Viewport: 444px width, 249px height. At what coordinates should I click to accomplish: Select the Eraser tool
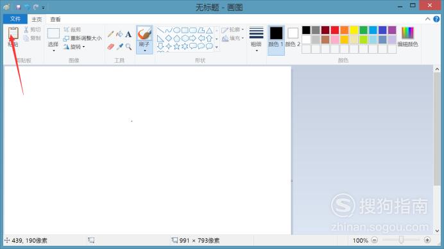coord(111,47)
